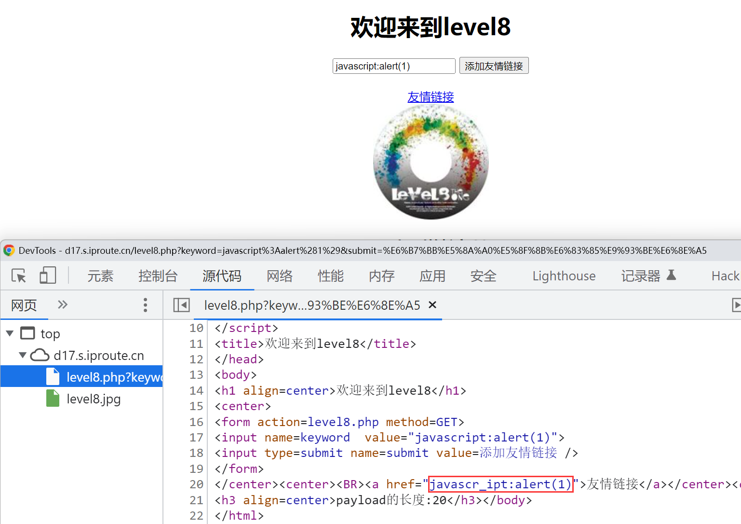Open the 网络 network tab
The image size is (741, 524).
(x=280, y=276)
